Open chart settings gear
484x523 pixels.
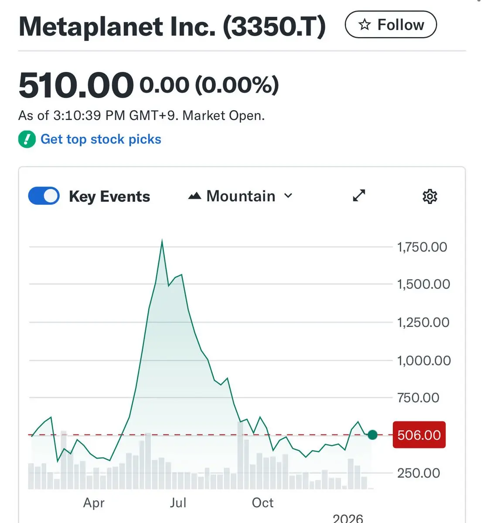point(429,197)
